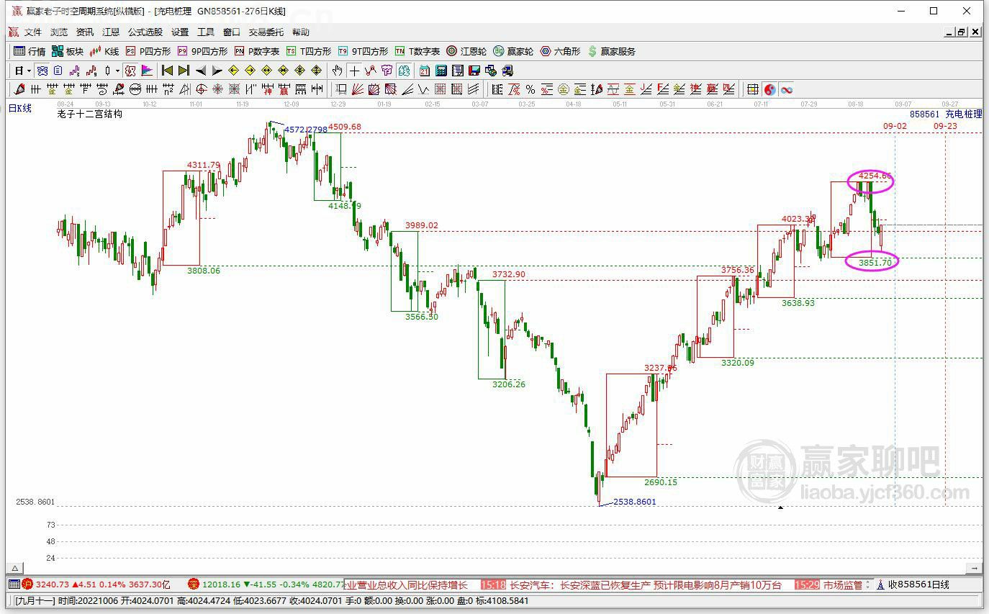
Task: Open the 浏览 menu
Action: [59, 32]
